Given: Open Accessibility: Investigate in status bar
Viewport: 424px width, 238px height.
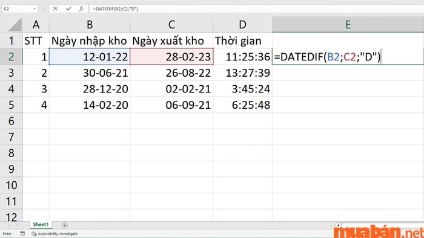Looking at the screenshot, I should [55, 234].
